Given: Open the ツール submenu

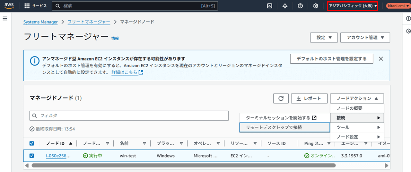Looking at the screenshot, I should coord(357,127).
